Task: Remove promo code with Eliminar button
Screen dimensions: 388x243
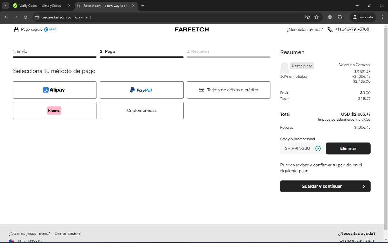Action: [x=348, y=148]
